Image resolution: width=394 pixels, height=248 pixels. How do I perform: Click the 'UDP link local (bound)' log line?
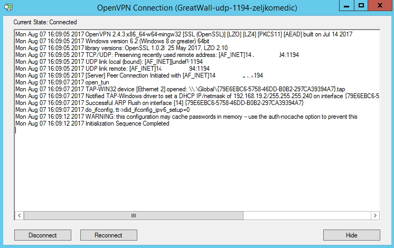point(109,62)
